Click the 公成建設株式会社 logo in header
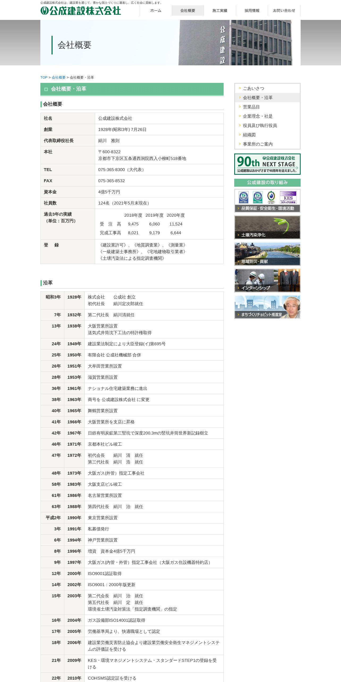The image size is (341, 682). [x=81, y=11]
